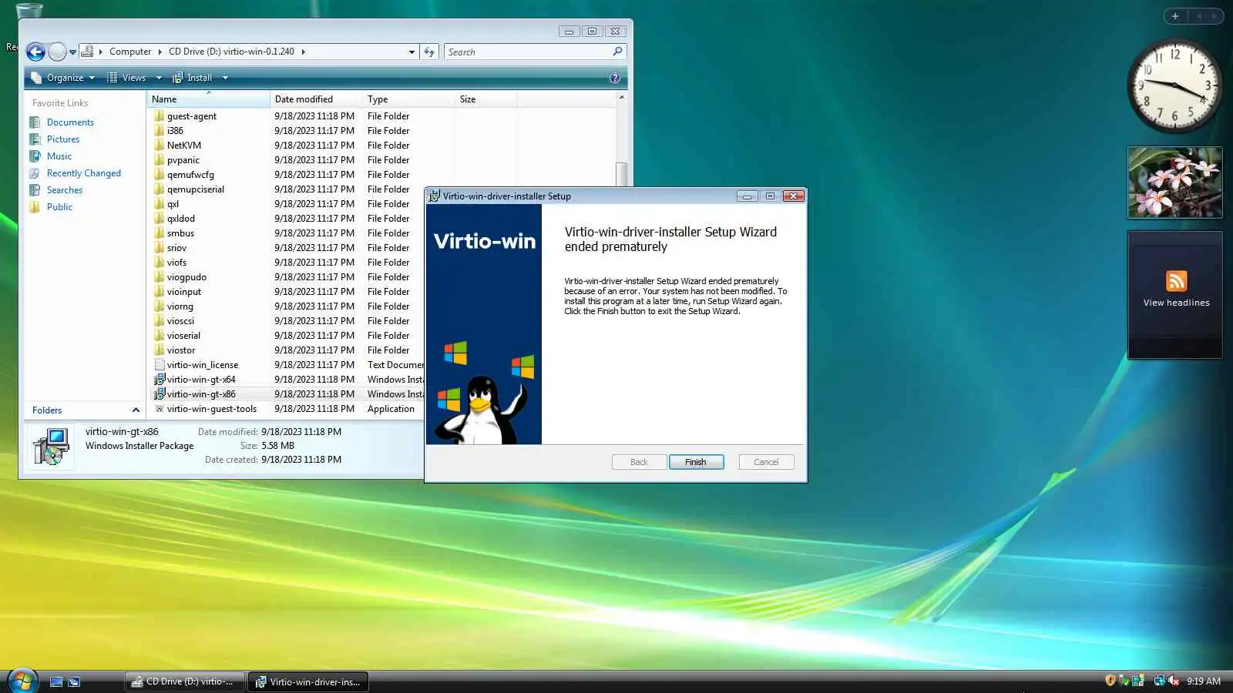Open the Windows Start orb
1233x693 pixels.
pos(22,681)
